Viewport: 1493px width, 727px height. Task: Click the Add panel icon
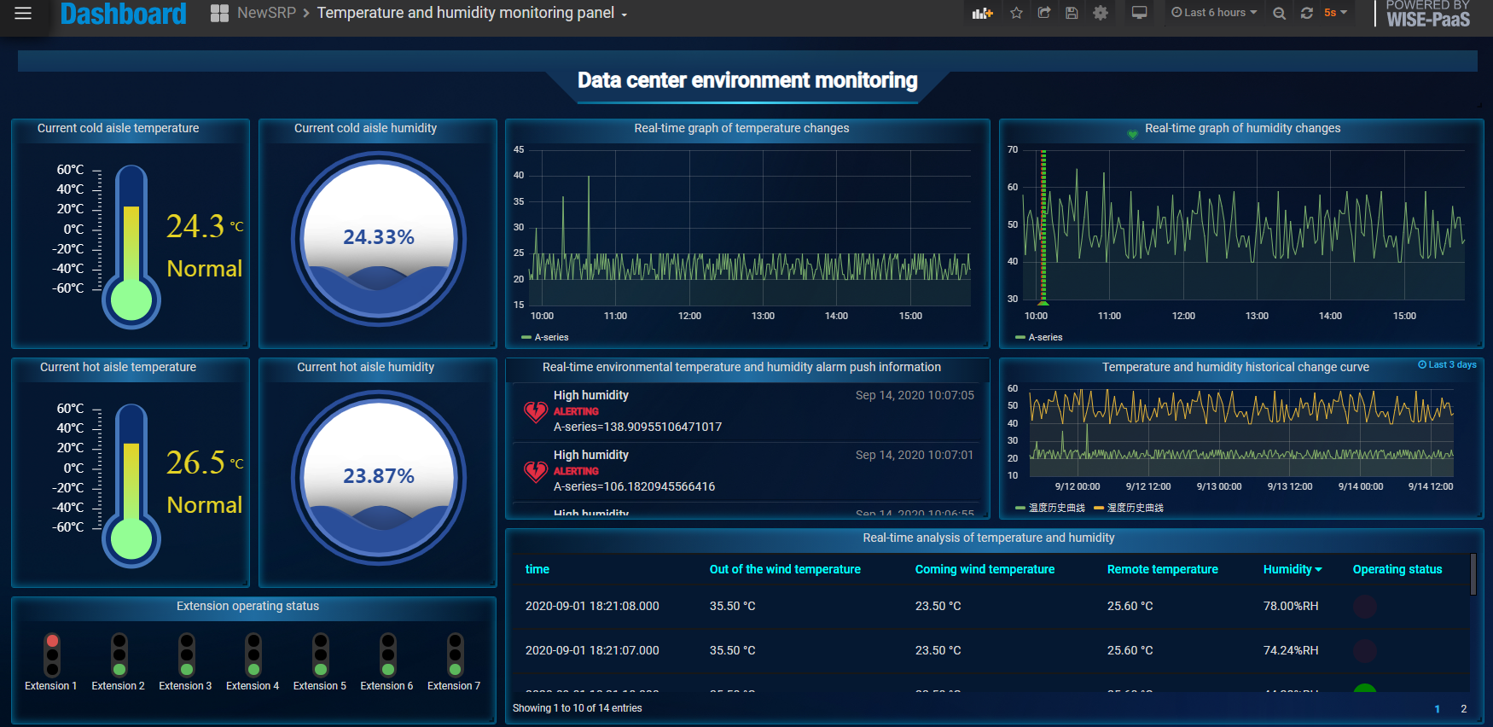point(982,14)
